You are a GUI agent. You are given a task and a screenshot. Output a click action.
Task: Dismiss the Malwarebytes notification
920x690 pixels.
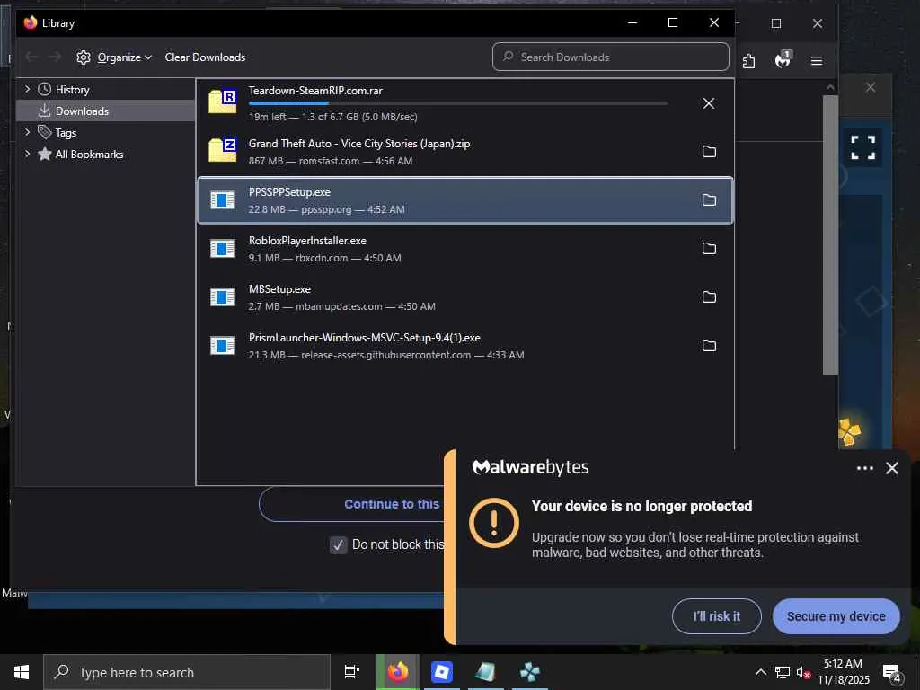[892, 468]
